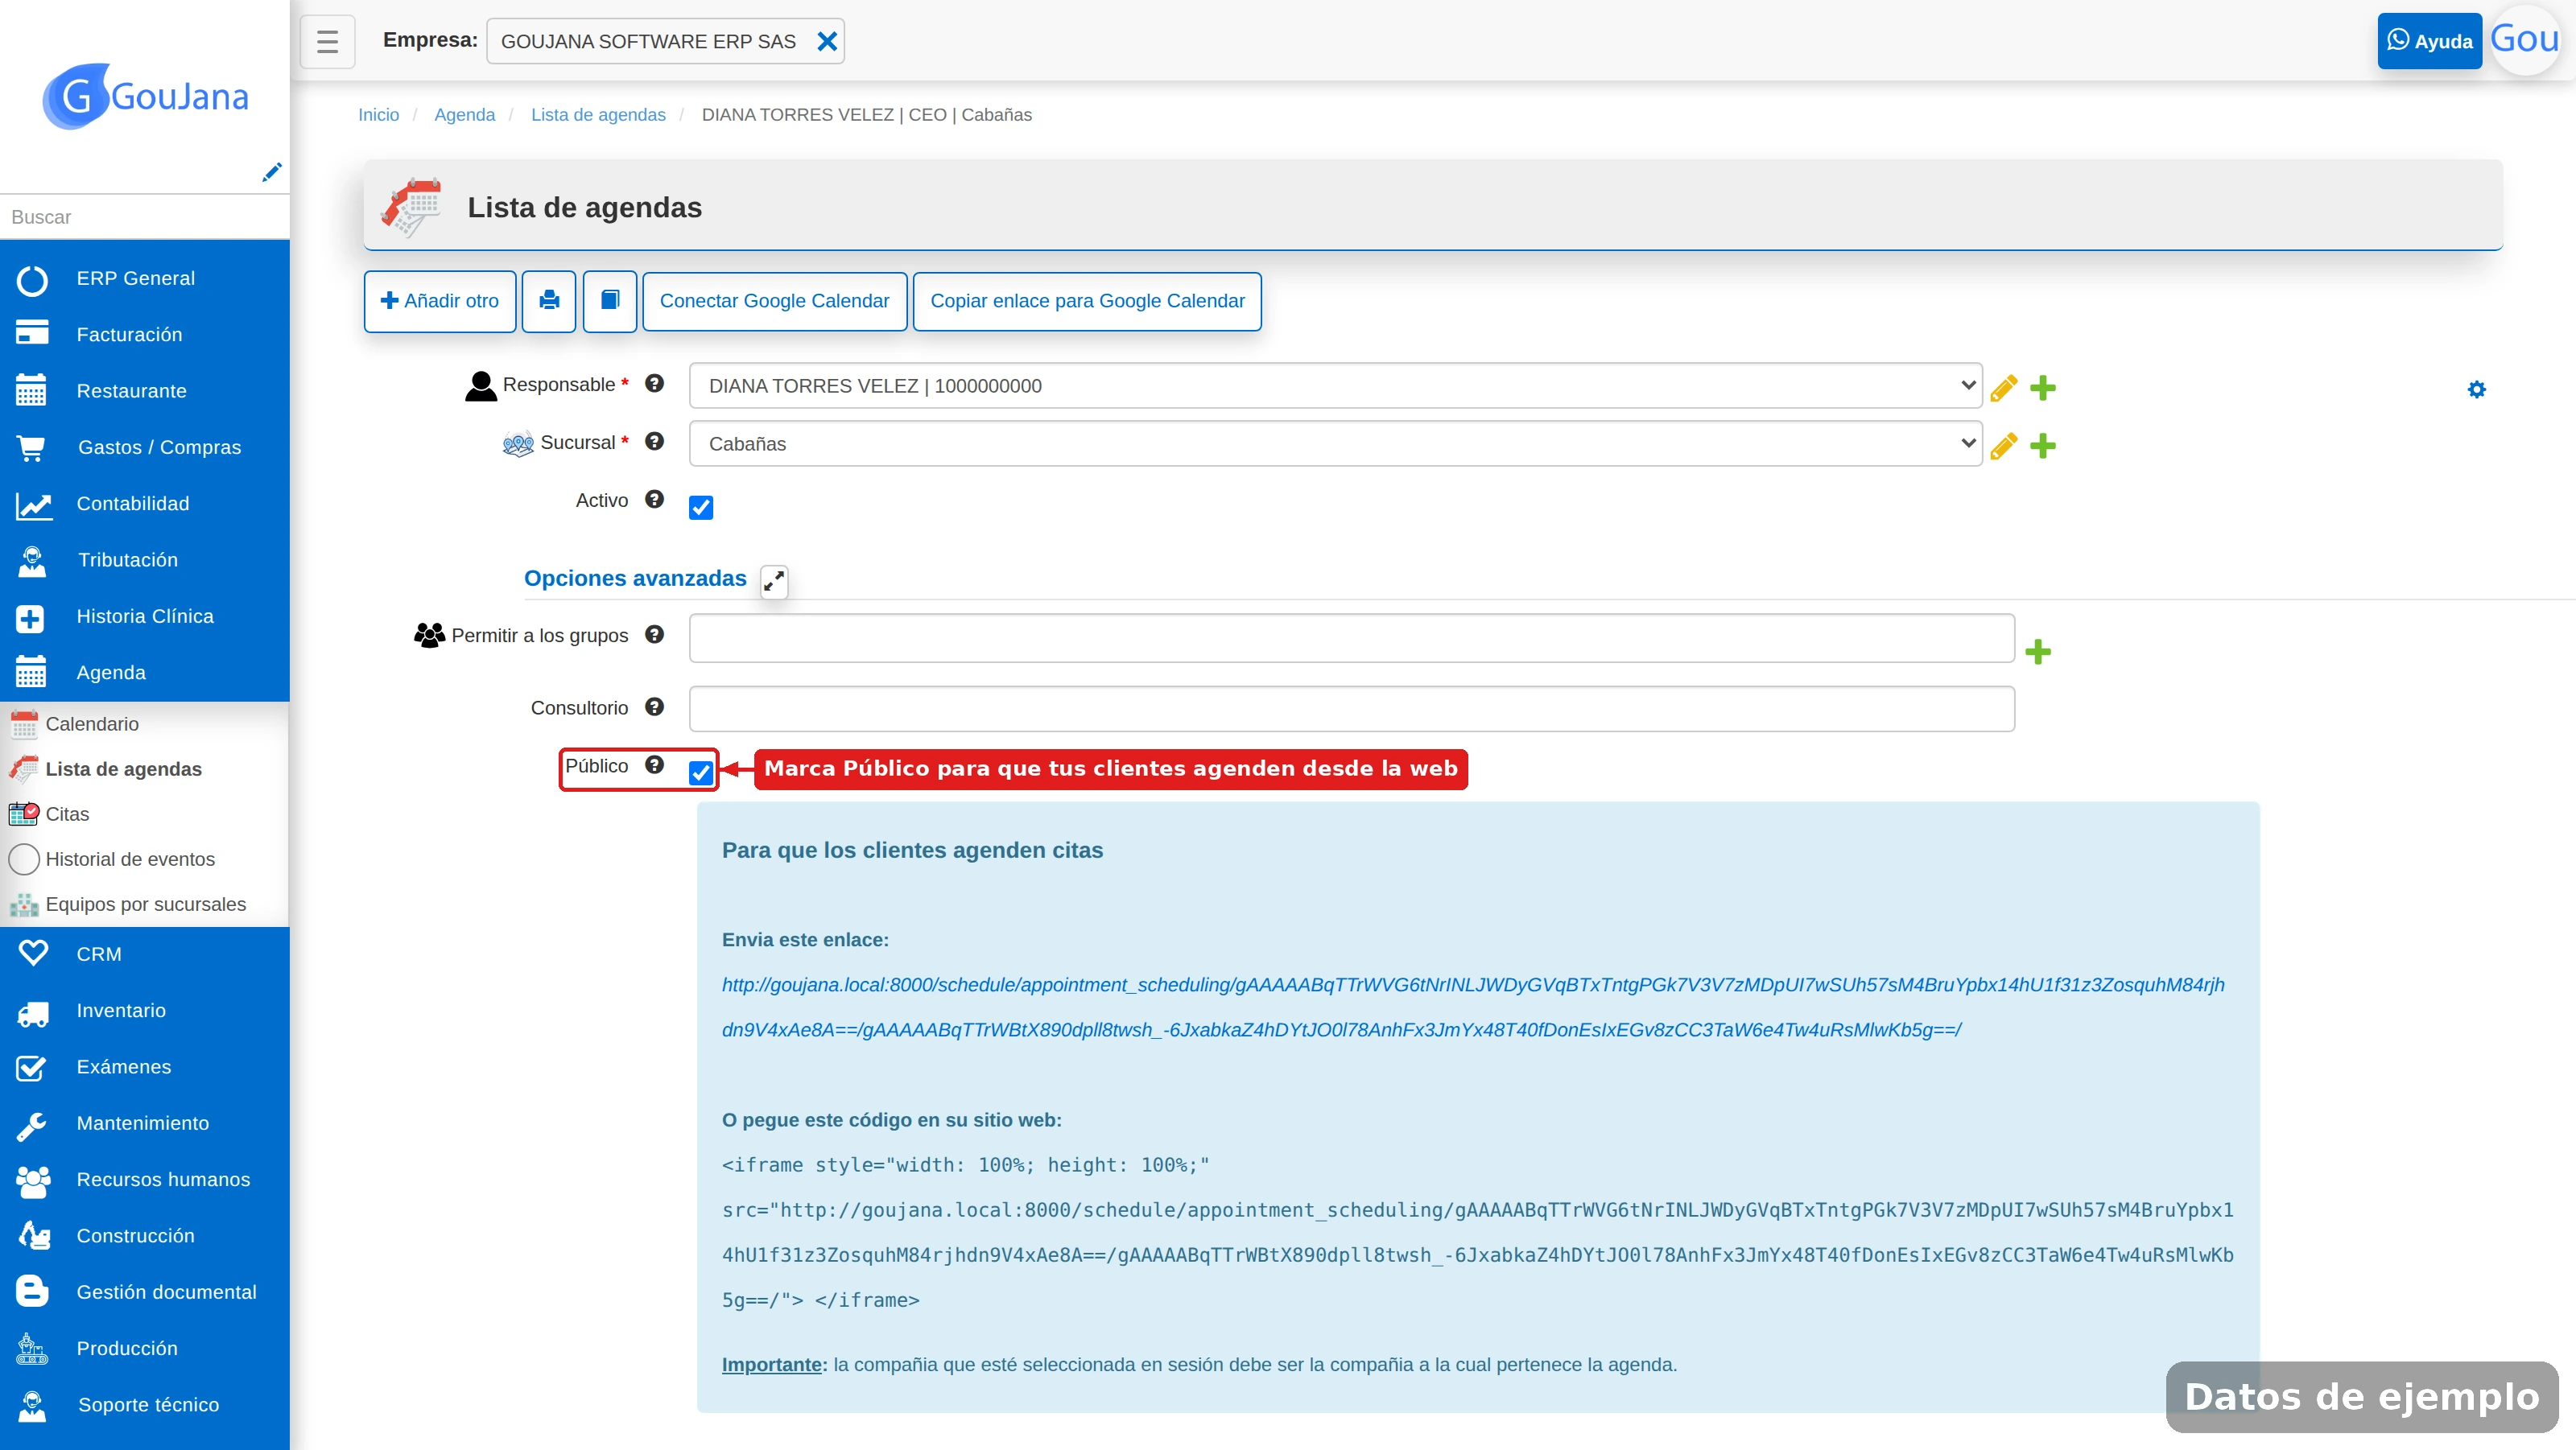2576x1450 pixels.
Task: Expand the CRM menu
Action: click(145, 954)
